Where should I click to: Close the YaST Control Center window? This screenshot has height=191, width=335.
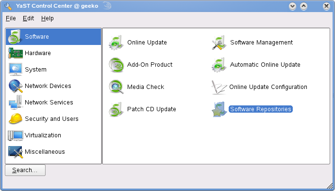tap(326, 6)
